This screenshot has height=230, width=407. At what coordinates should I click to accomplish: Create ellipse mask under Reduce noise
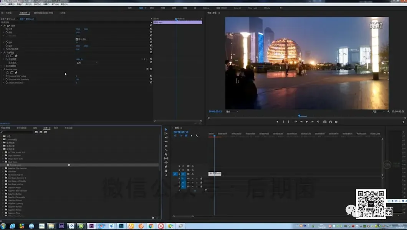[7, 72]
